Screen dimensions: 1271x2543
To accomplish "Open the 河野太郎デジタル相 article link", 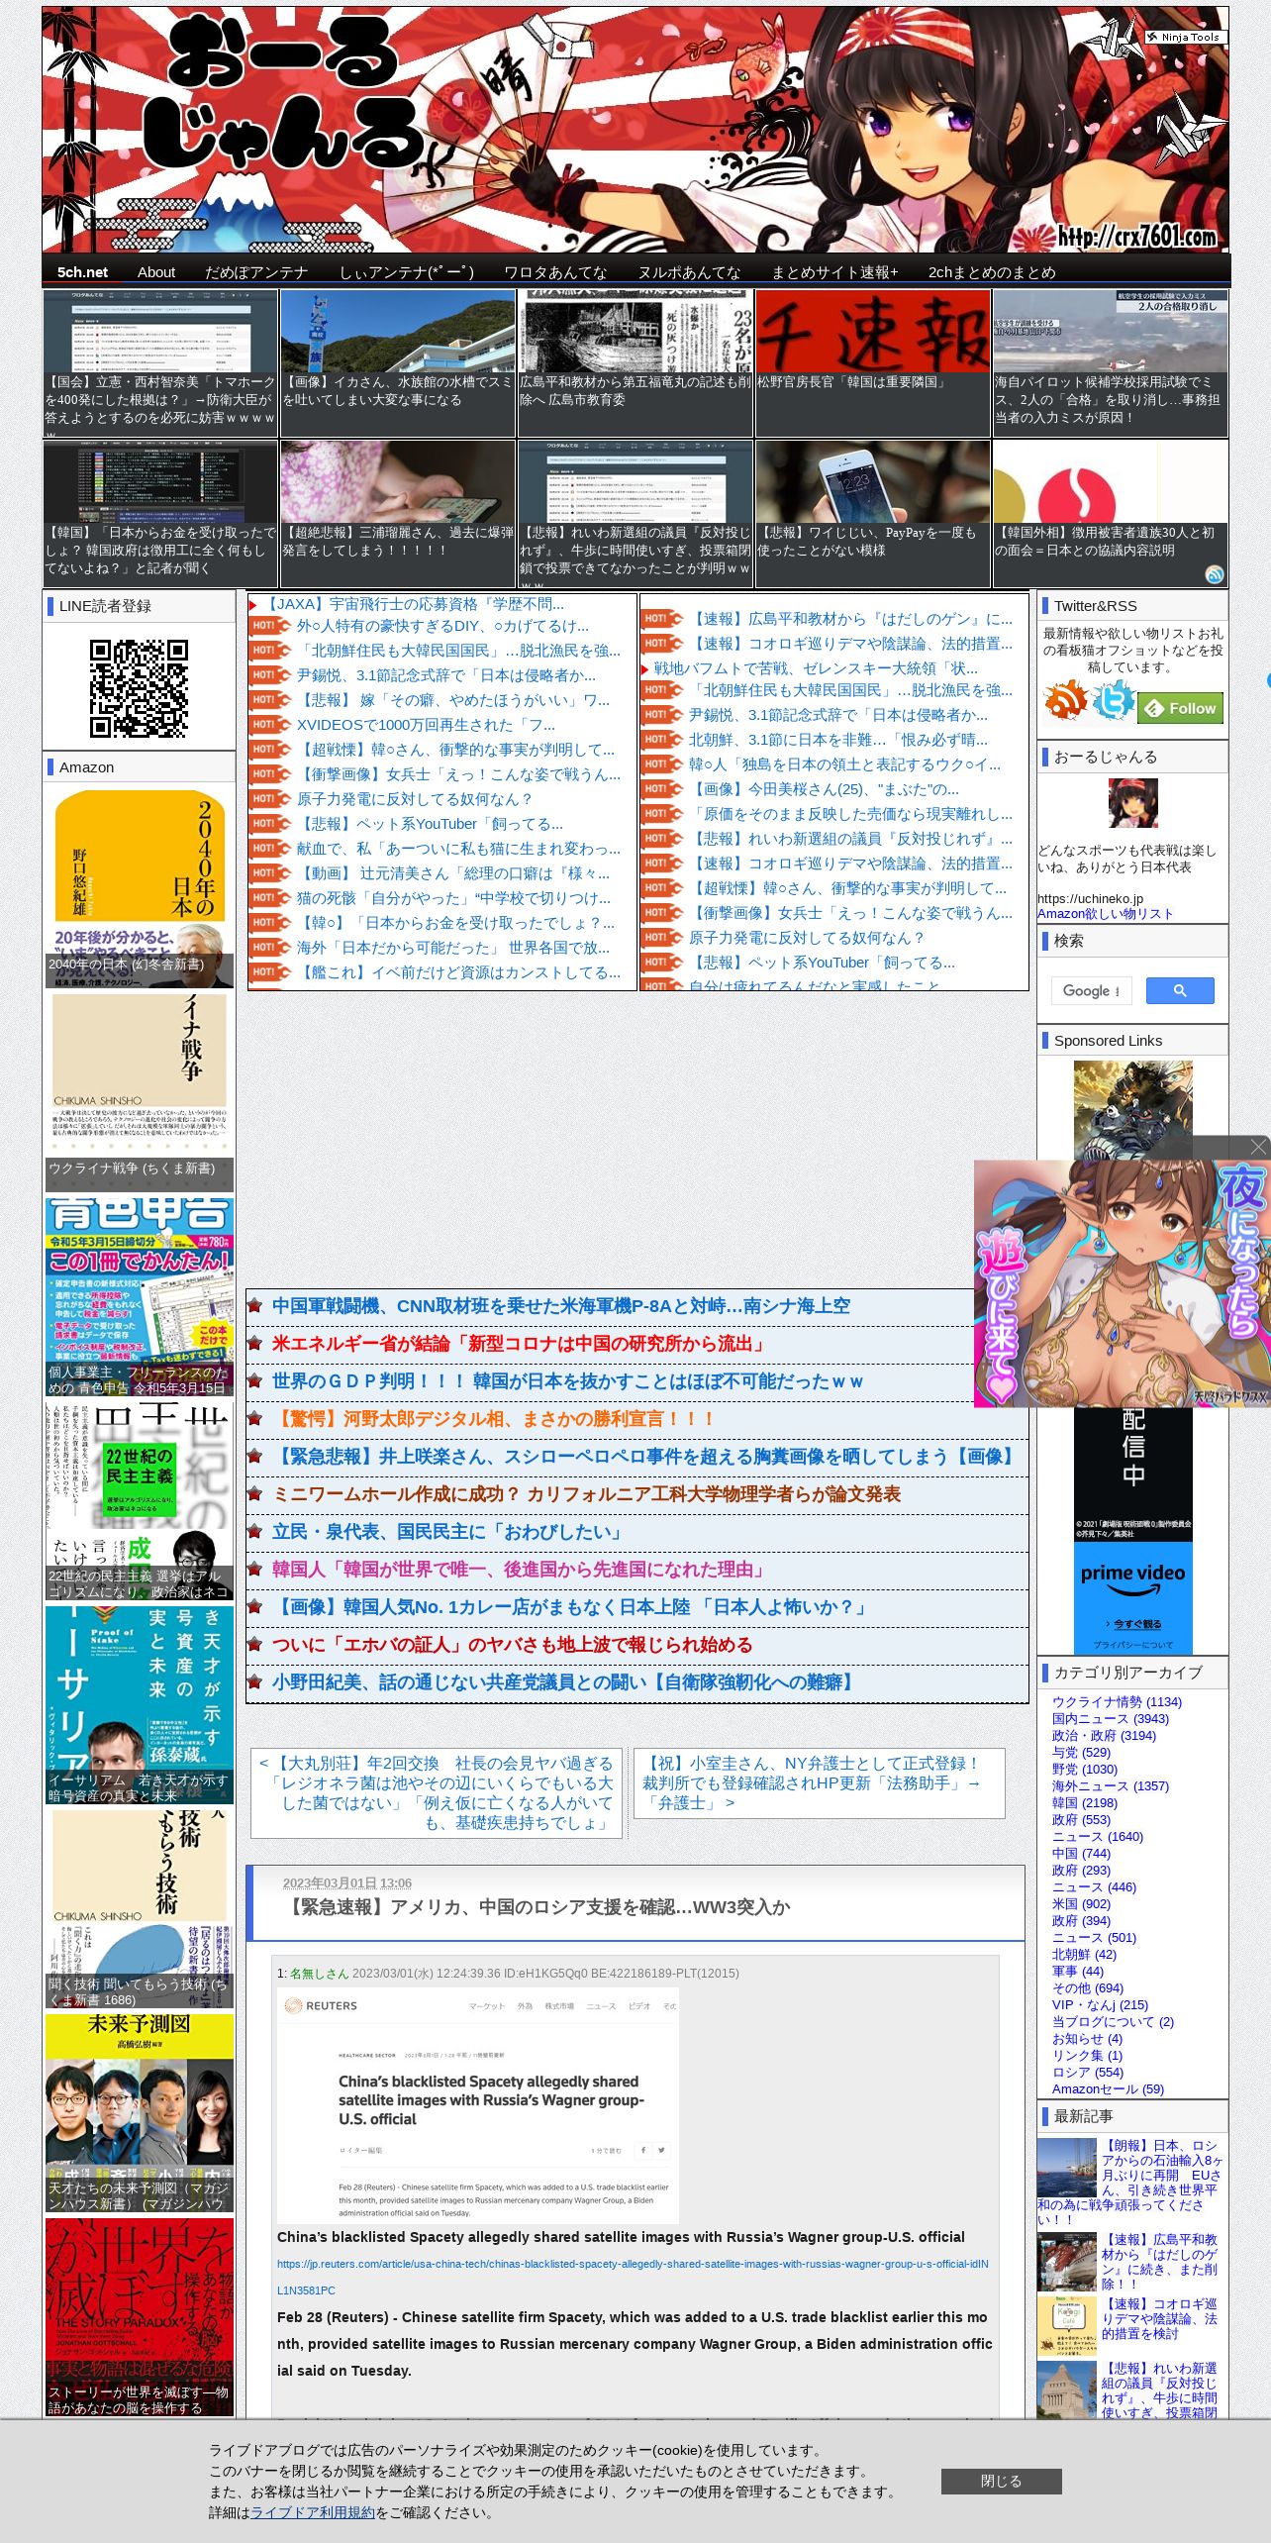I will click(494, 1419).
